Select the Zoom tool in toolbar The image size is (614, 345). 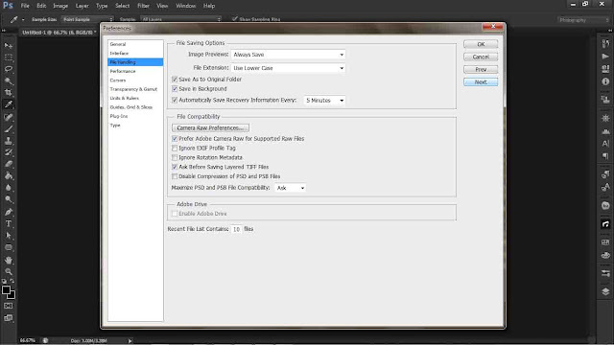tap(9, 271)
